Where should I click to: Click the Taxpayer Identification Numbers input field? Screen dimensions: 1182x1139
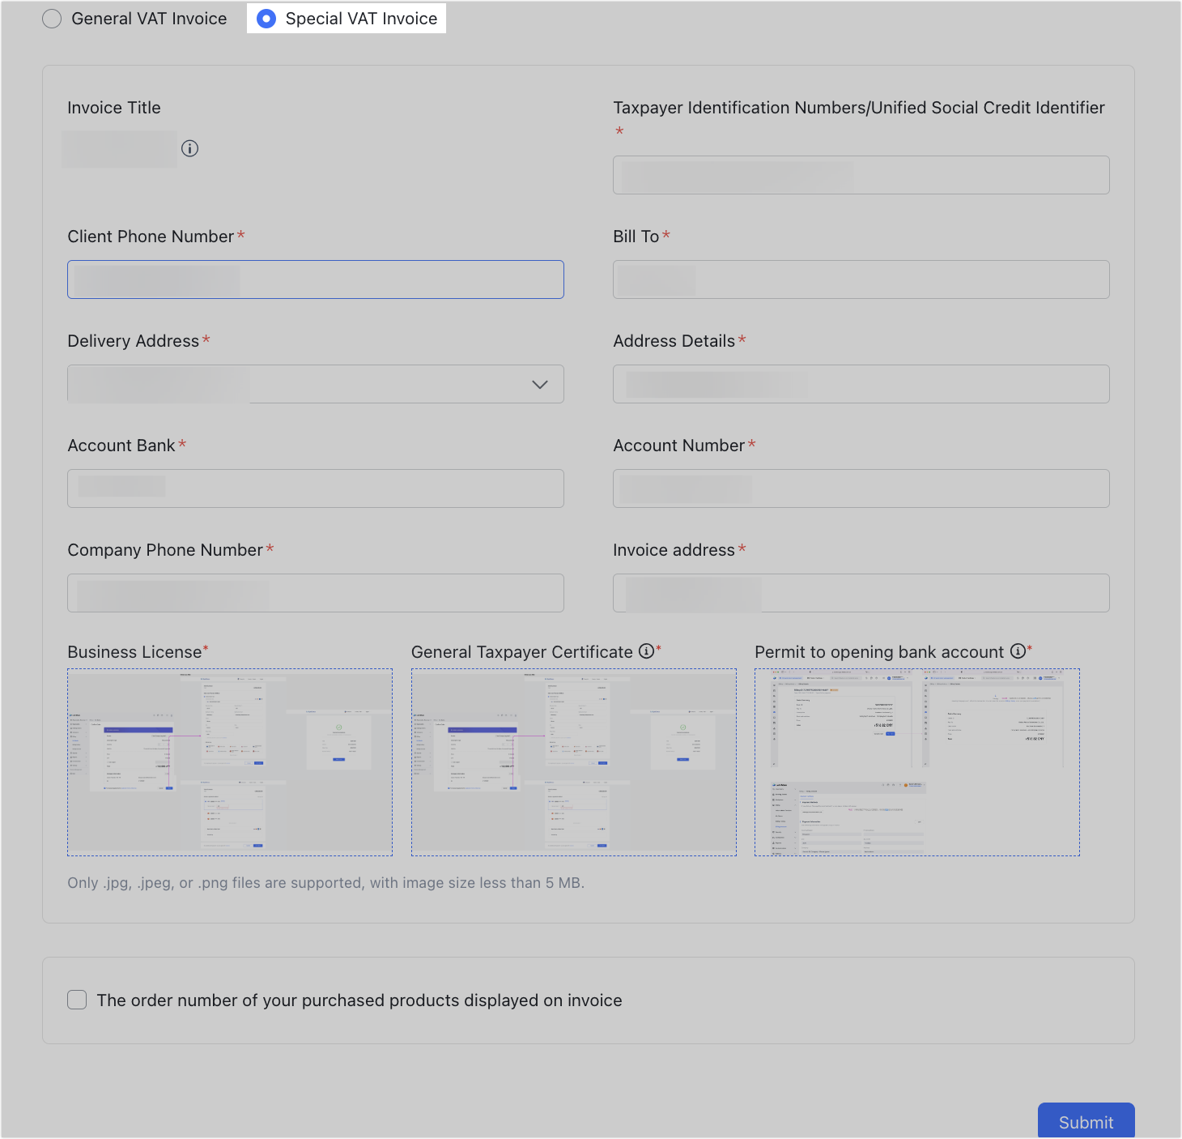(861, 174)
